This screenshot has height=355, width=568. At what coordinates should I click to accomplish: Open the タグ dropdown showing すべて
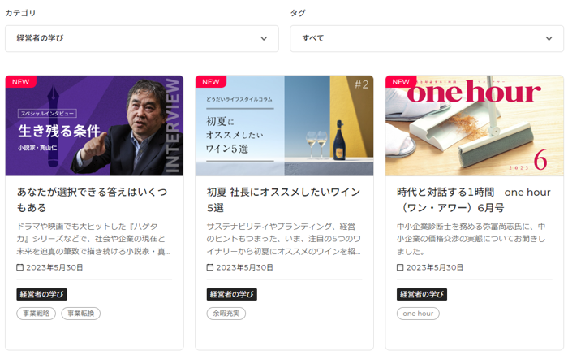coord(426,38)
